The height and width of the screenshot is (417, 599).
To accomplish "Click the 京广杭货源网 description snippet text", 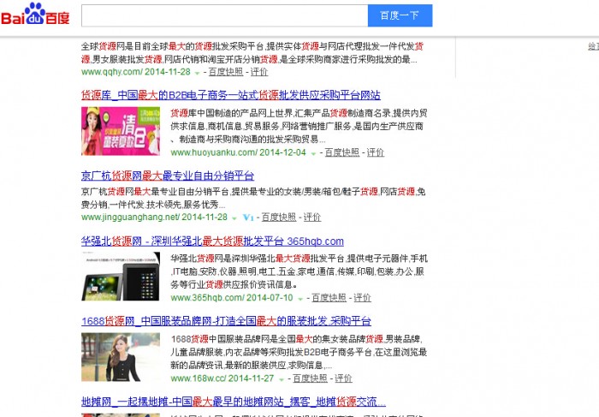I will point(253,198).
